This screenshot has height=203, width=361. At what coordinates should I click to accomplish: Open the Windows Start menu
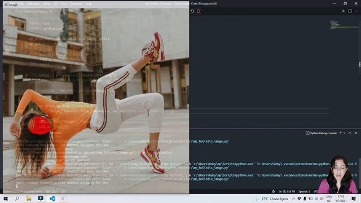click(6, 198)
